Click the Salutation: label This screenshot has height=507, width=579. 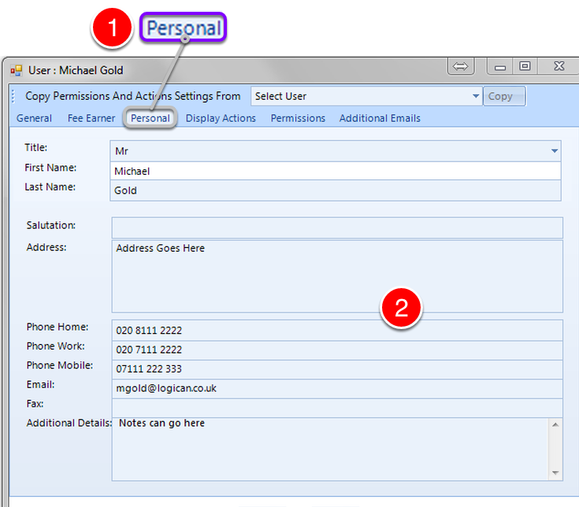(x=51, y=225)
